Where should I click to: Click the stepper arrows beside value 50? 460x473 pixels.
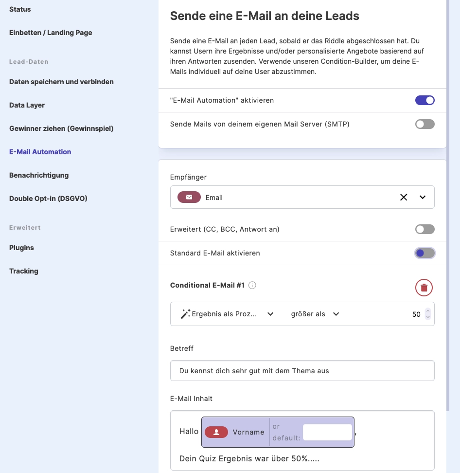click(x=427, y=314)
